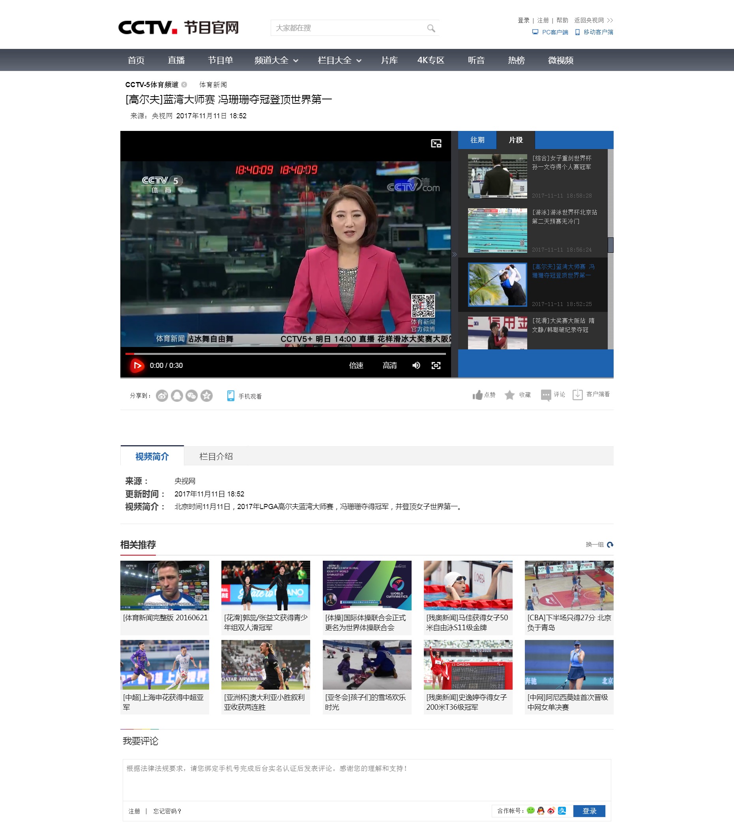Click the 手机观看 phone icon
Screen dimensions: 734x832
[230, 395]
